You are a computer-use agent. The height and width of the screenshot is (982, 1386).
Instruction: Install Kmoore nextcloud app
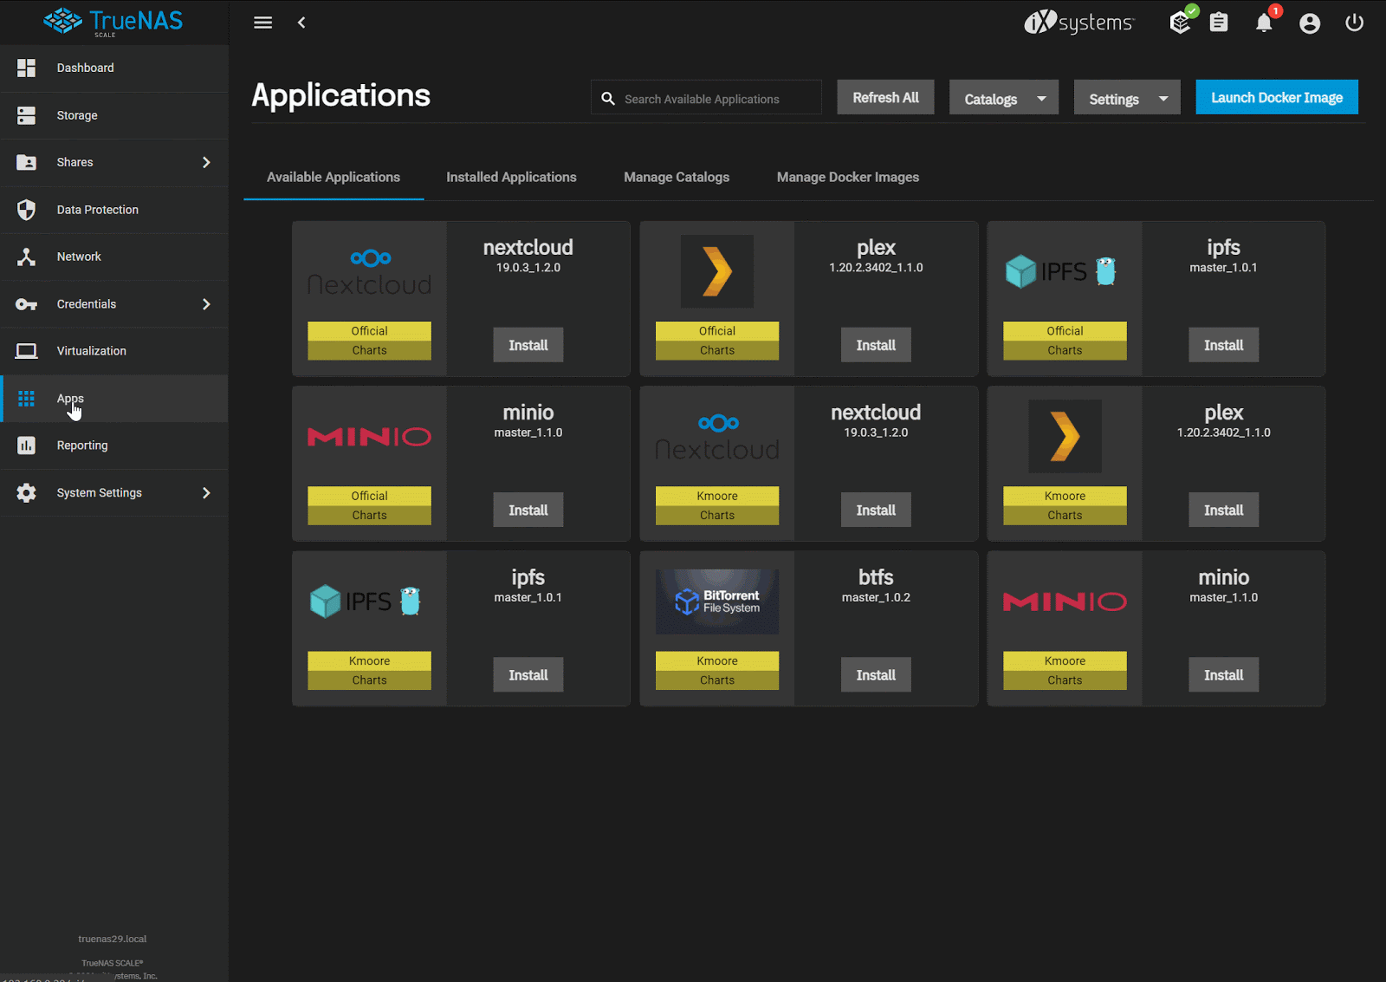click(x=876, y=510)
